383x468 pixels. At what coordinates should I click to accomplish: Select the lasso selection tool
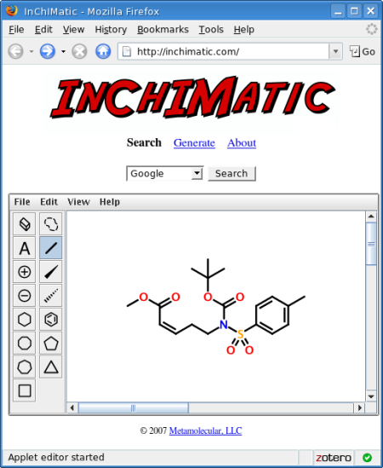[x=51, y=224]
